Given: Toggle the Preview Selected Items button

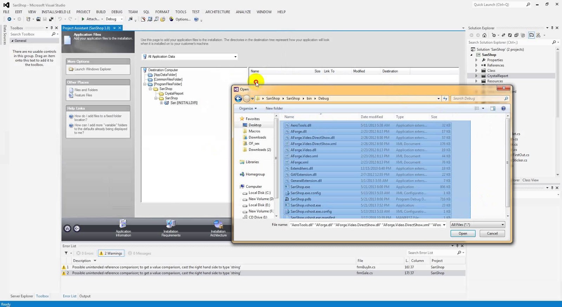Looking at the screenshot, I should click(531, 35).
